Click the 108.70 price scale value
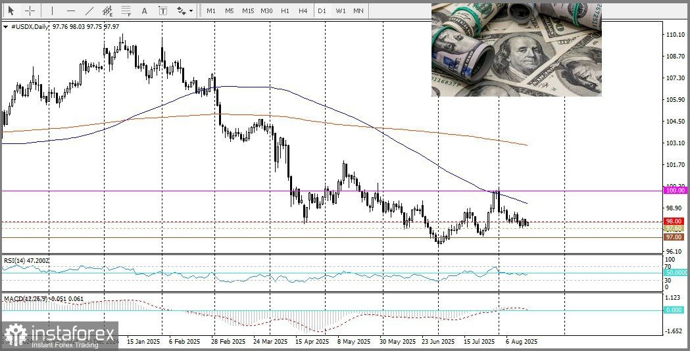Screen dimensions: 690x351 (x=676, y=57)
